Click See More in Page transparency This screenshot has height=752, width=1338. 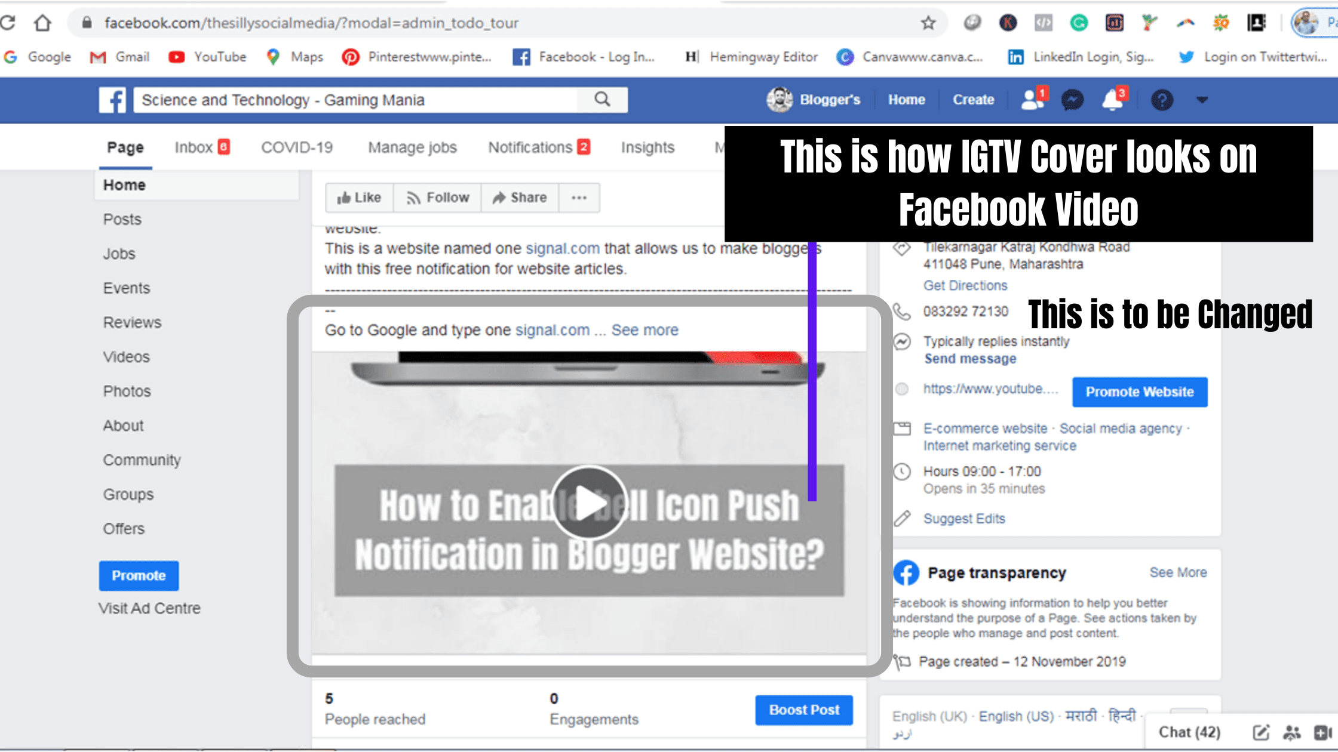pyautogui.click(x=1178, y=572)
